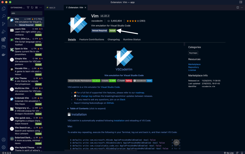
Task: Select the MultiLine Vim extension entry
Action: (x=26, y=91)
